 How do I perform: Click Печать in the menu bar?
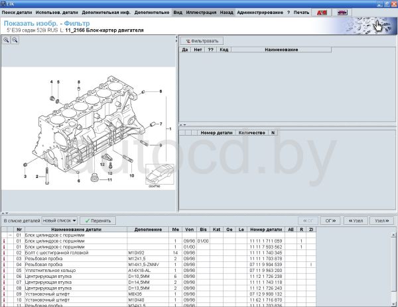(x=302, y=13)
